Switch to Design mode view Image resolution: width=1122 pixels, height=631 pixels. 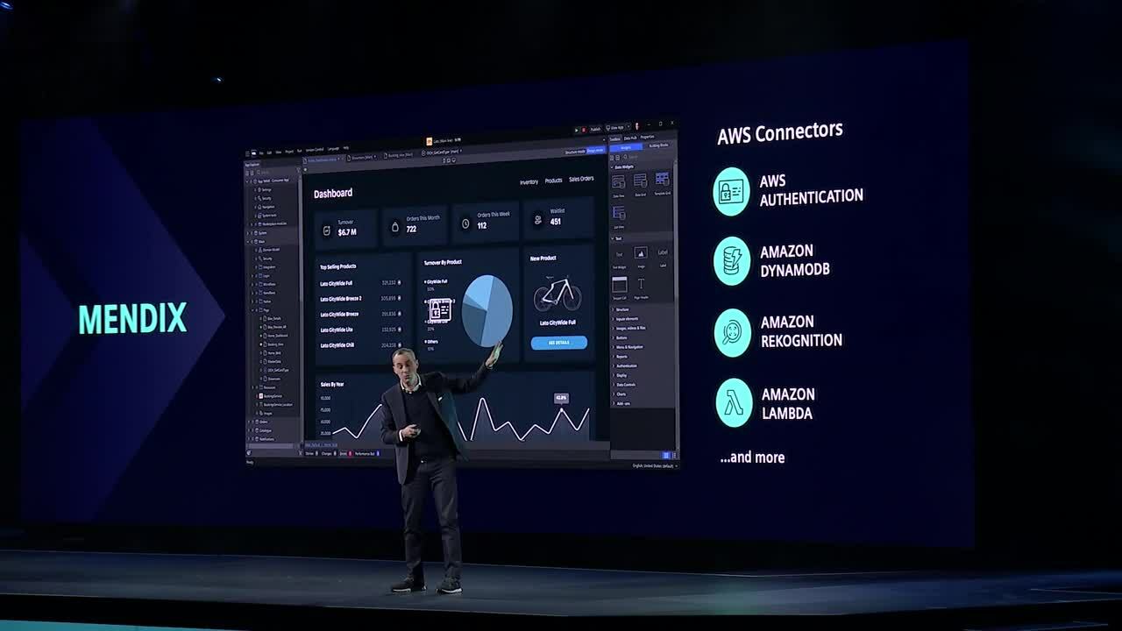tap(596, 151)
